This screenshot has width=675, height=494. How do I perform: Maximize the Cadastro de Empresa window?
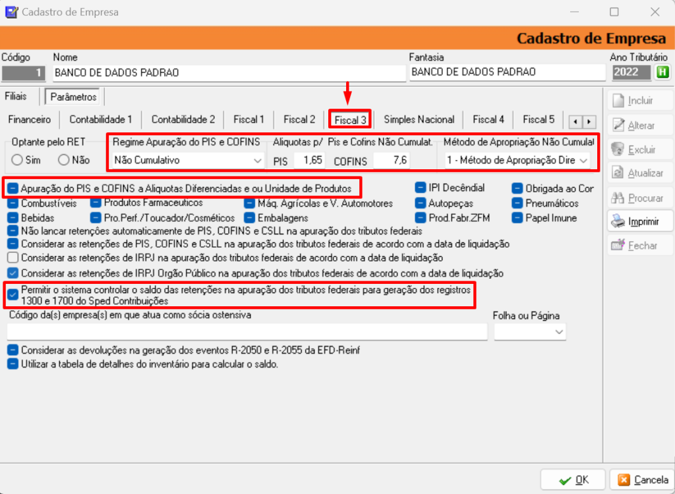pos(614,12)
